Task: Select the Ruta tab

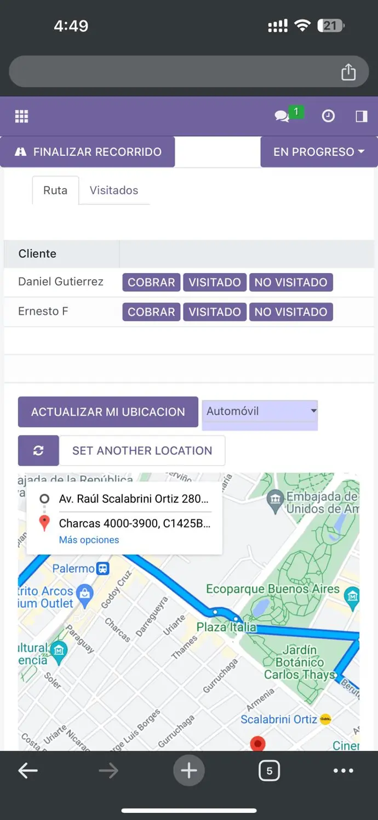Action: coord(55,190)
